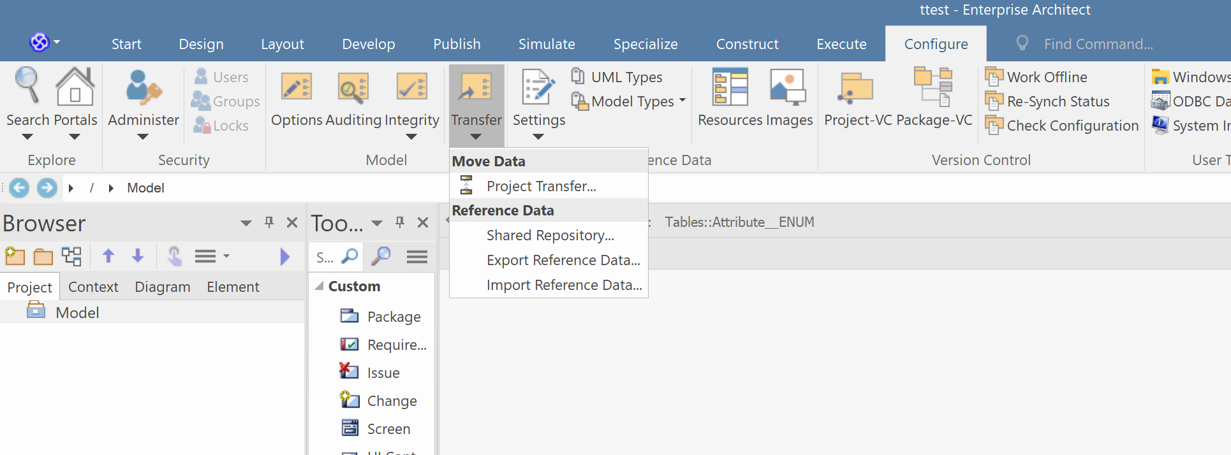Move item up with the blue arrow
Screen dimensions: 1231x455
coord(108,257)
